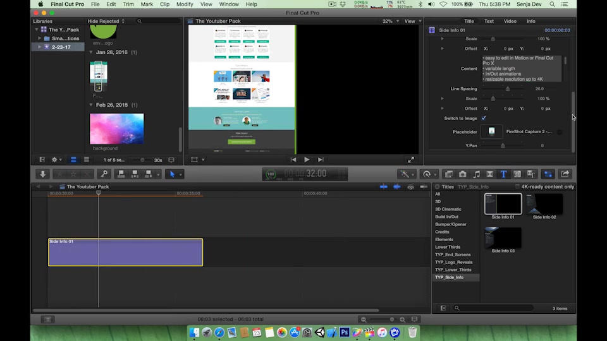Viewport: 607px width, 341px height.
Task: Enable 4K-ready content only checkbox
Action: click(x=517, y=187)
